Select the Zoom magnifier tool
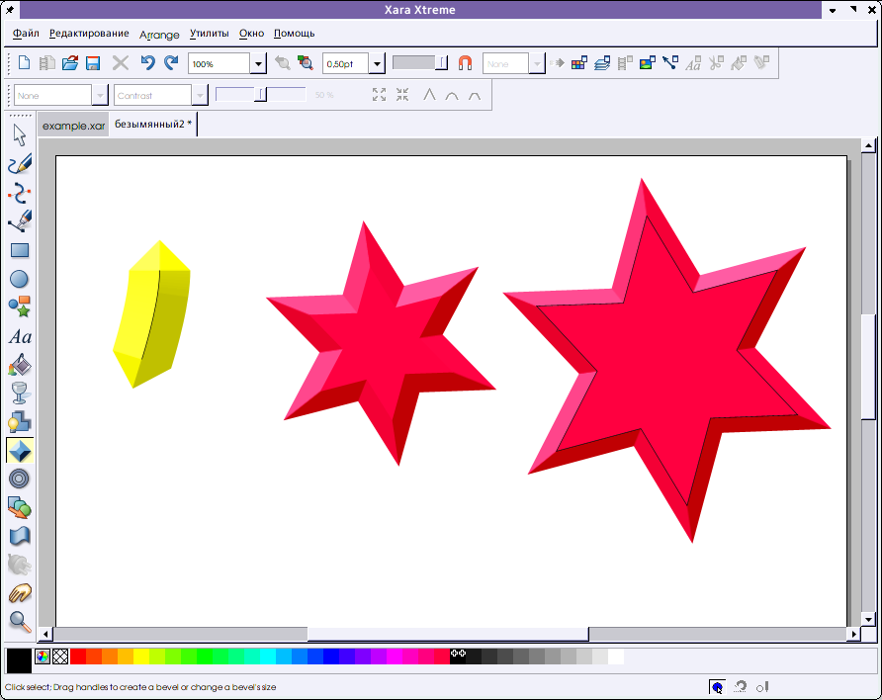The width and height of the screenshot is (882, 700). tap(20, 622)
